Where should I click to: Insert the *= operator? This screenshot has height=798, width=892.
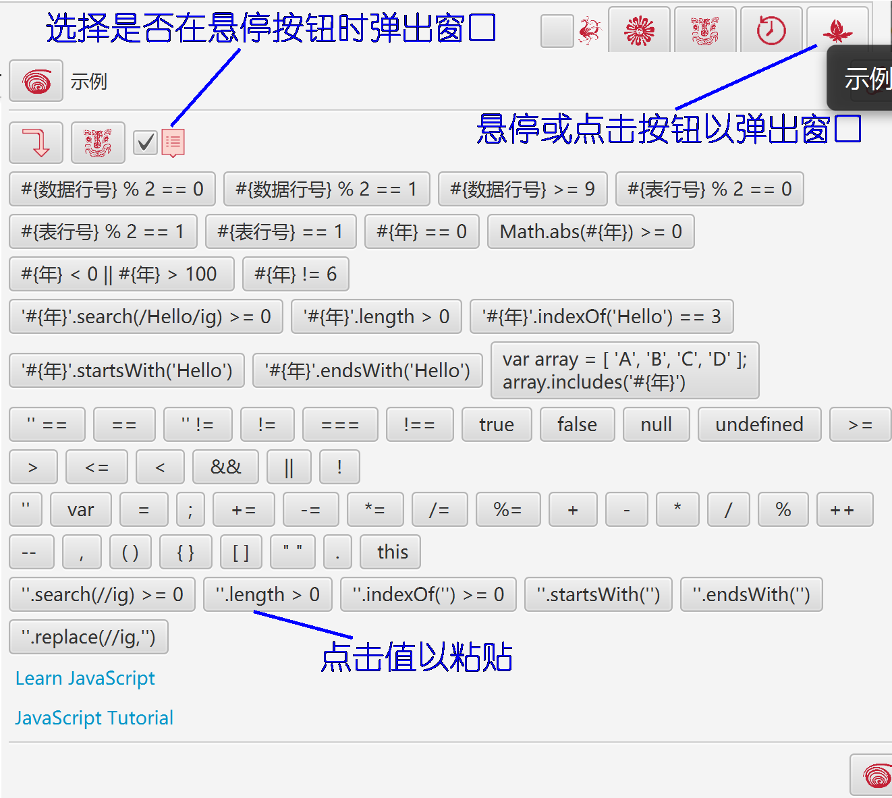click(x=375, y=509)
